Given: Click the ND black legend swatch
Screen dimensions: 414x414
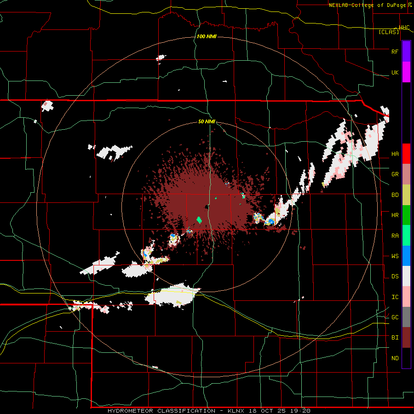Looking at the screenshot, I should 406,358.
